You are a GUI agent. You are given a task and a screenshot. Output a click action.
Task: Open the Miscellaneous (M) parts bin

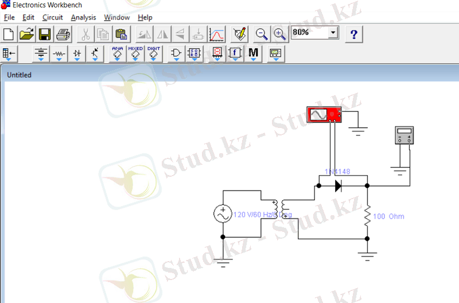pyautogui.click(x=253, y=54)
